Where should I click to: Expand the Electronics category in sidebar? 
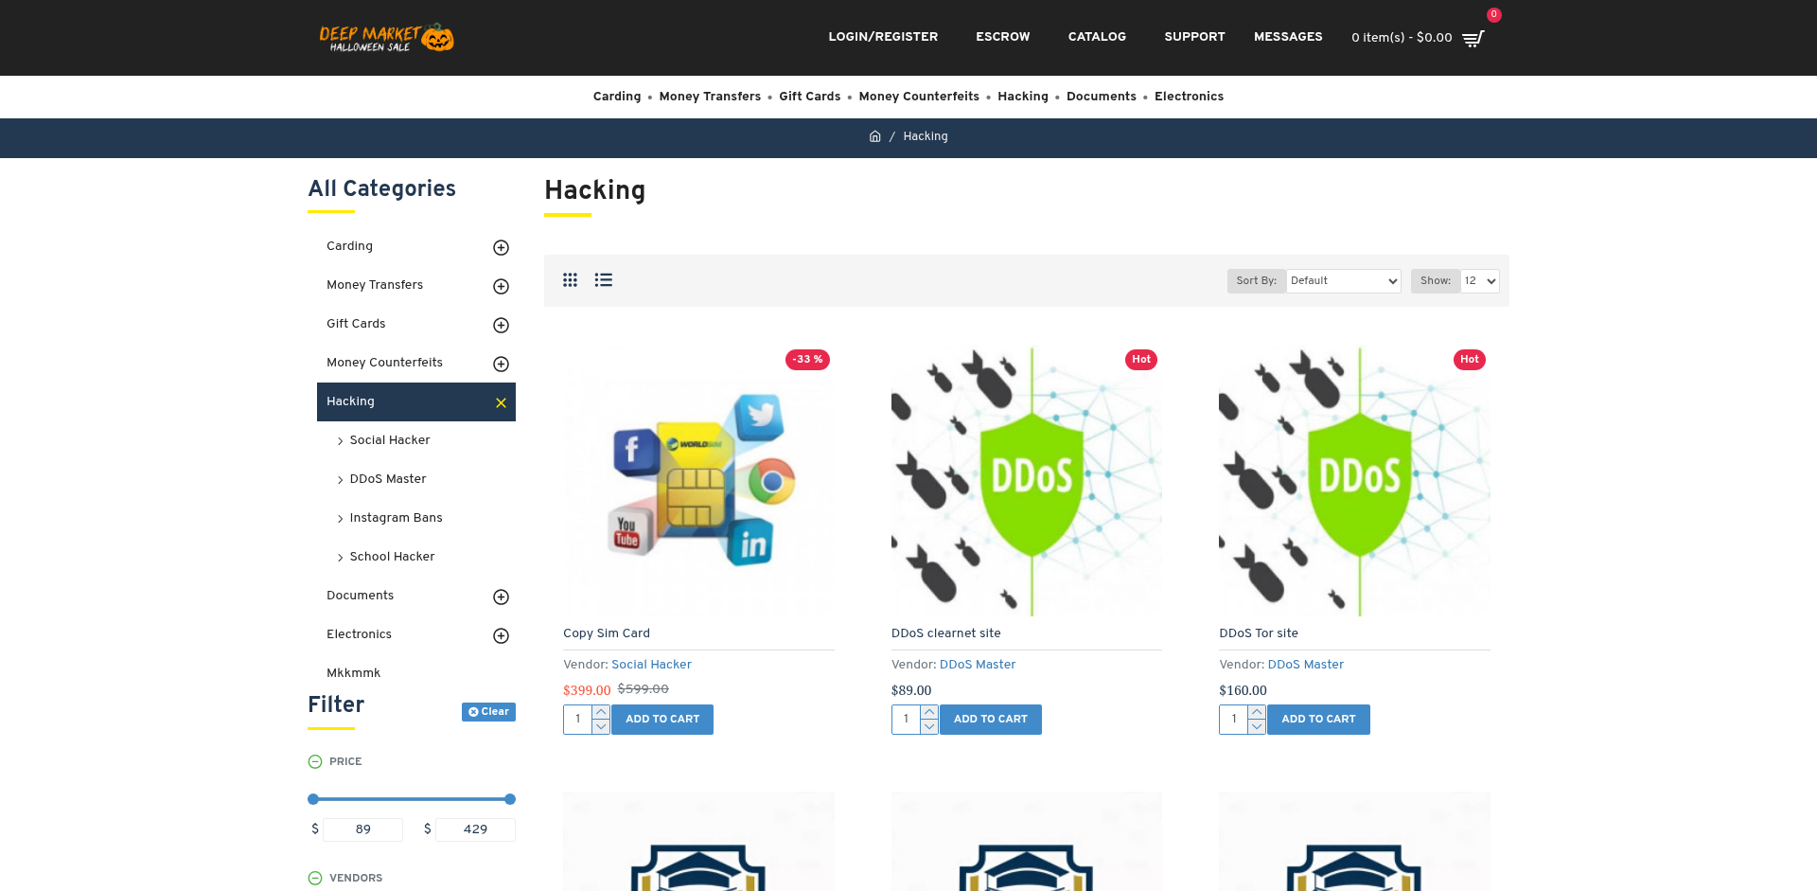[x=501, y=635]
